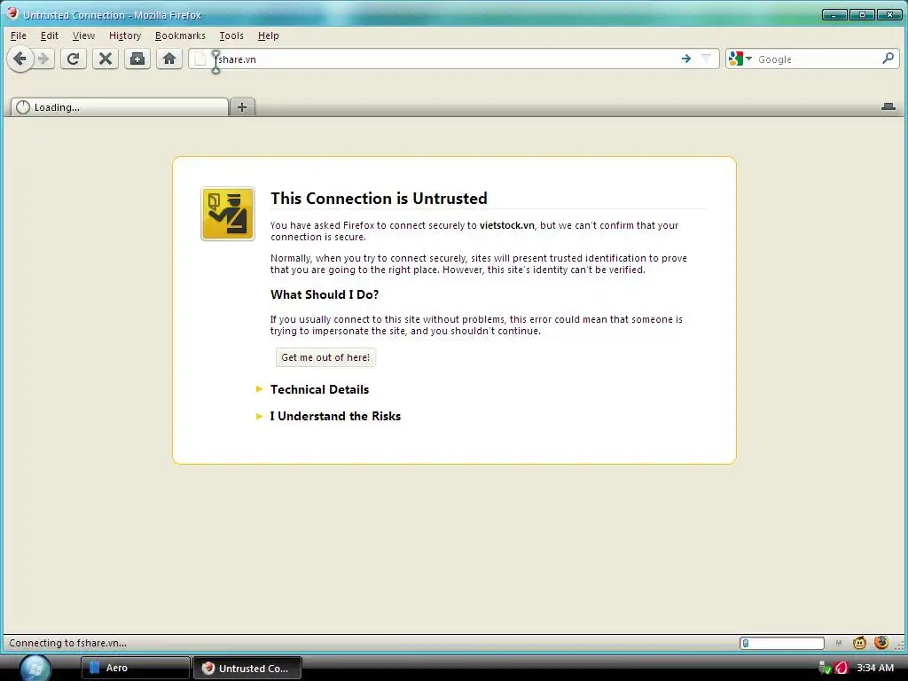
Task: Close the Firefox window
Action: tap(888, 14)
